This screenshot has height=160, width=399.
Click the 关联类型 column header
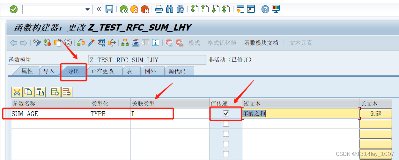170,103
